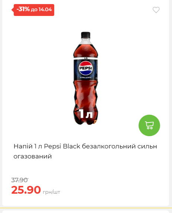Click the lower part of the bottle image
Viewport: 172px width, 213px height.
(x=86, y=103)
